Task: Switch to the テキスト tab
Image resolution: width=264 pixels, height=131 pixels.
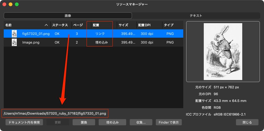Action: click(x=196, y=15)
